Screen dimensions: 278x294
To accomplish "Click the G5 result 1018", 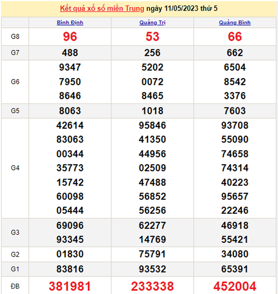I will (x=153, y=111).
